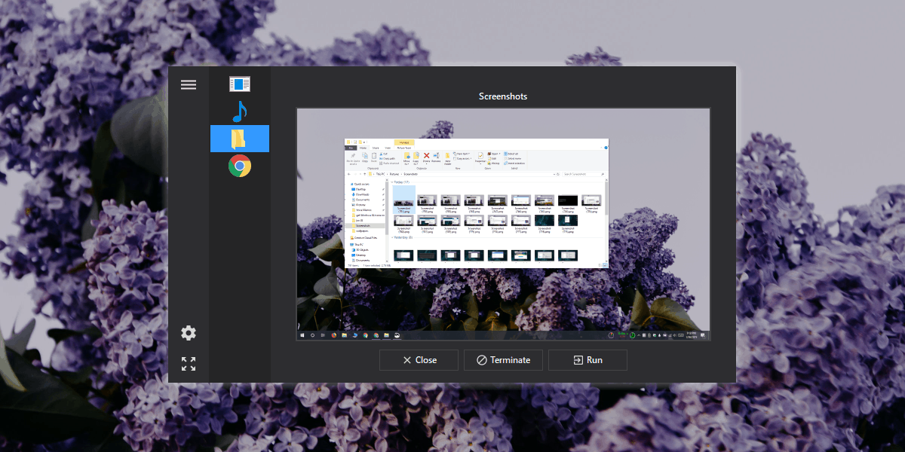Click the Screenshots window preview thumbnail

(503, 224)
